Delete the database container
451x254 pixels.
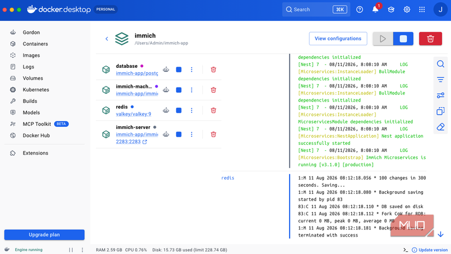coord(213,69)
